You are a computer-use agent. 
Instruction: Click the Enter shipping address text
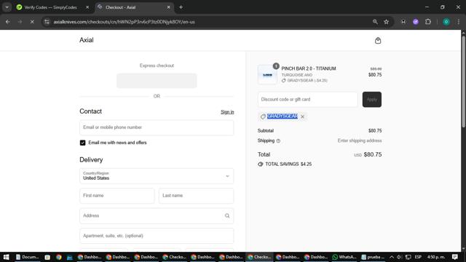pos(360,140)
